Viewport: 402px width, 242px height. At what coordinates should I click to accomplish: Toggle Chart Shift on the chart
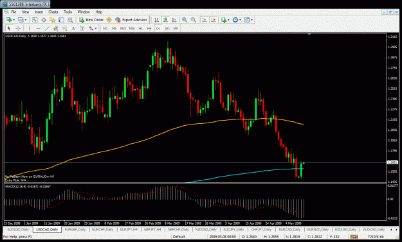pyautogui.click(x=214, y=20)
